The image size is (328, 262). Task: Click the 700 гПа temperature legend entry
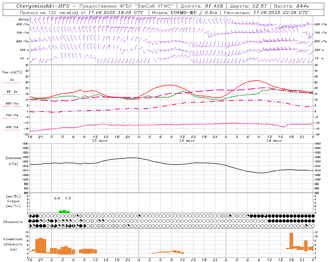tap(12, 115)
